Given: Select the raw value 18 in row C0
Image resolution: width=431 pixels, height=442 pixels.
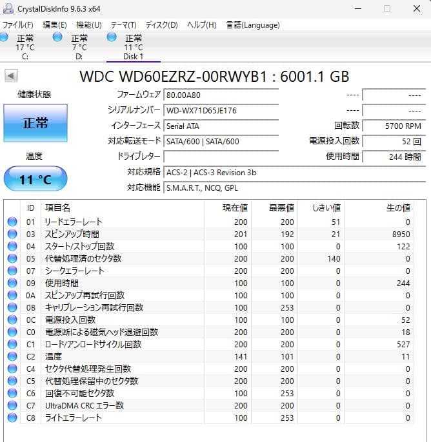Looking at the screenshot, I should tap(406, 332).
